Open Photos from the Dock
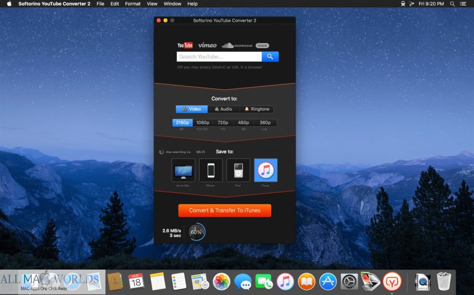This screenshot has width=474, height=295. [222, 282]
